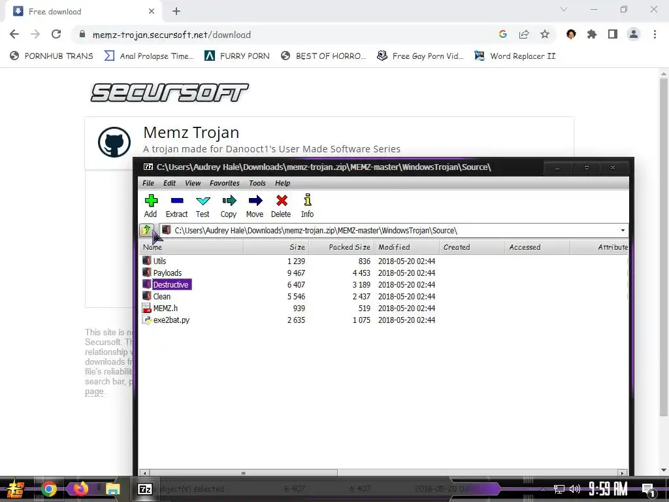Click the Chrome back arrow
669x502 pixels.
14,34
